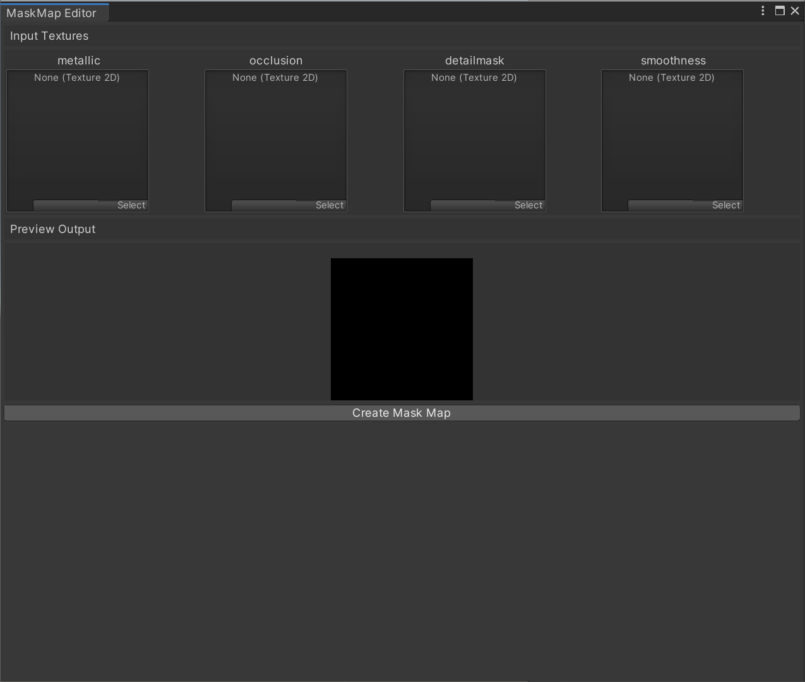Click the black mask map preview thumbnail
Viewport: 805px width, 682px height.
click(402, 329)
